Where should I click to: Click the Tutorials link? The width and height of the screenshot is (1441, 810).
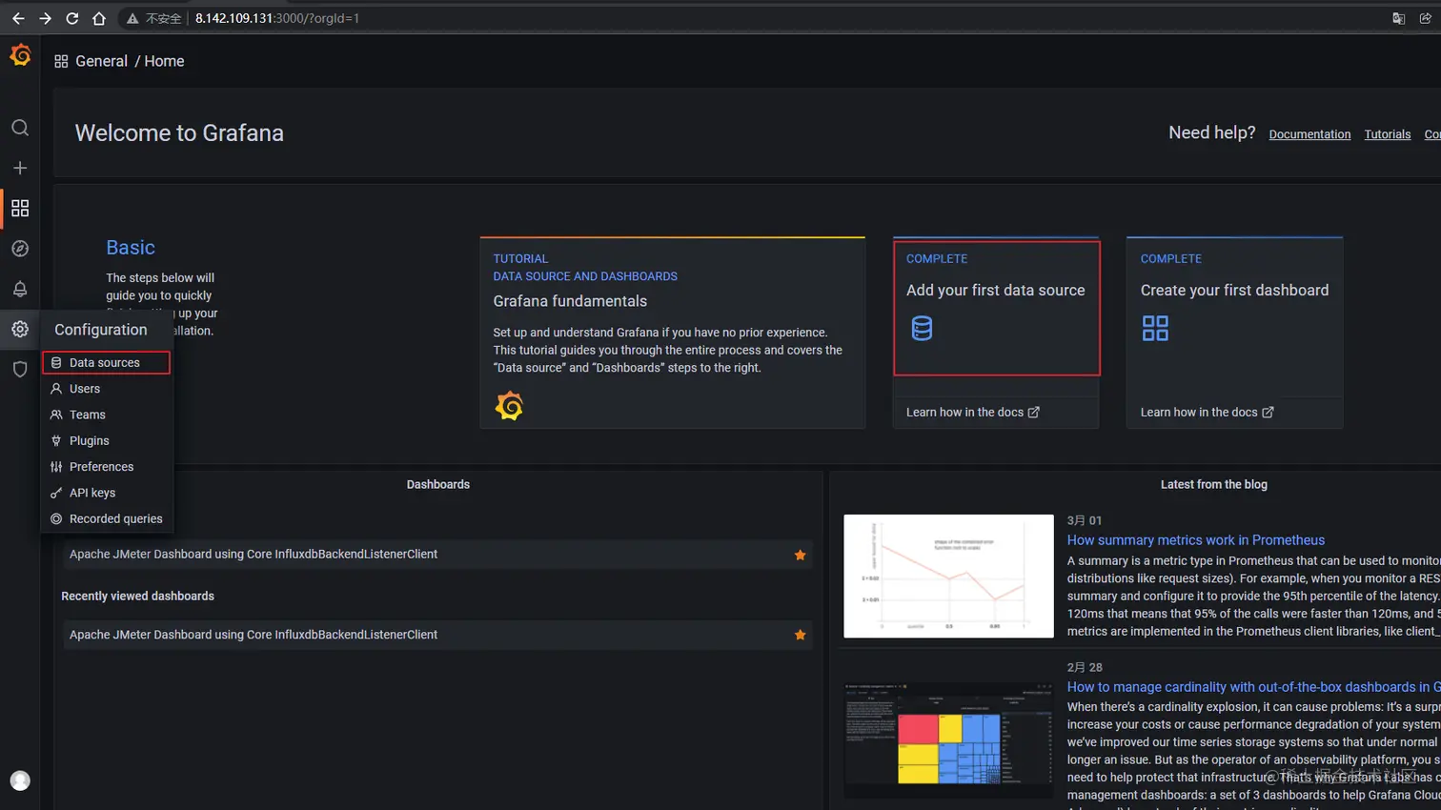point(1387,134)
